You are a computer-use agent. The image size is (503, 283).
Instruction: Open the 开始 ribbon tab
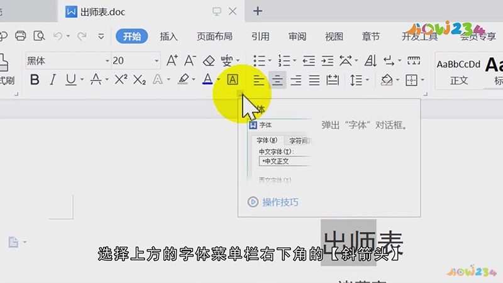[x=132, y=36]
